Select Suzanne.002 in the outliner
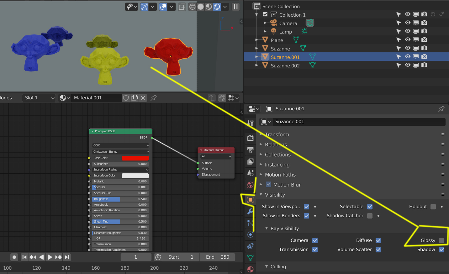This screenshot has width=449, height=274. click(x=285, y=66)
